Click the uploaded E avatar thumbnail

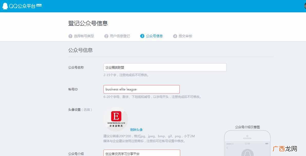click(116, 119)
